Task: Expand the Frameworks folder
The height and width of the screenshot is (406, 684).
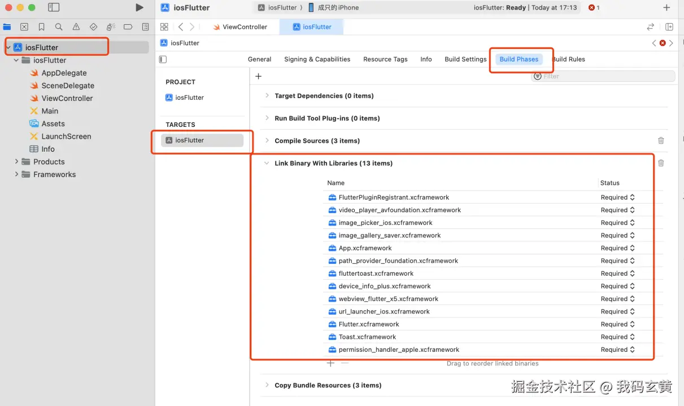Action: pyautogui.click(x=16, y=174)
